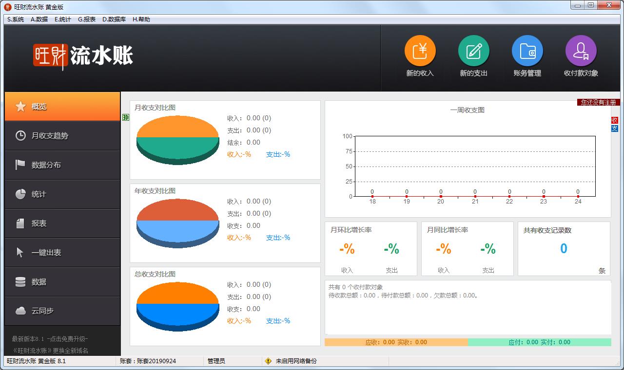This screenshot has height=370, width=624.
Task: Click the database icon beside 数据
Action: (x=20, y=282)
